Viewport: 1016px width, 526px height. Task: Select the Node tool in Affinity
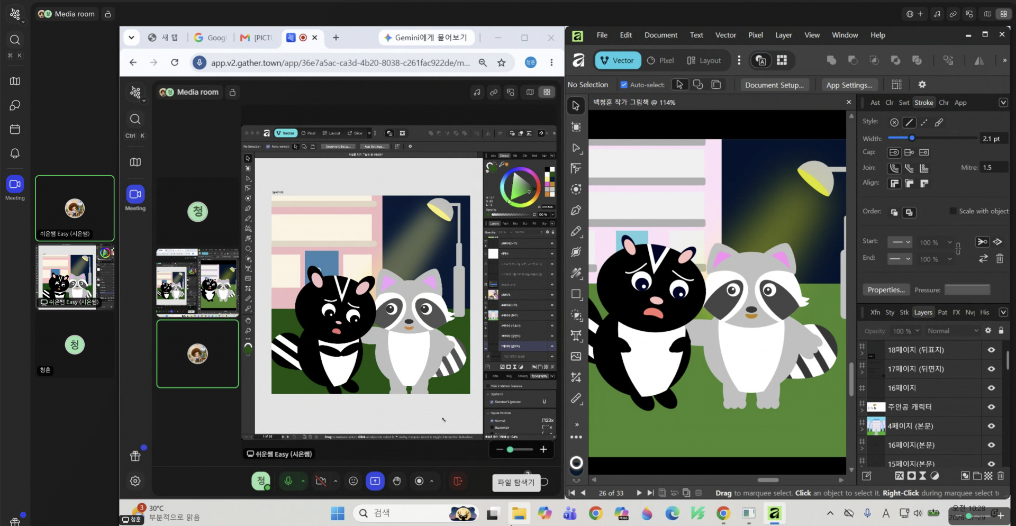[576, 148]
